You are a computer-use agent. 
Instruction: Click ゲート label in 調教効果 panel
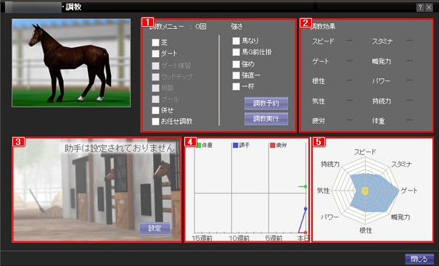tap(320, 62)
